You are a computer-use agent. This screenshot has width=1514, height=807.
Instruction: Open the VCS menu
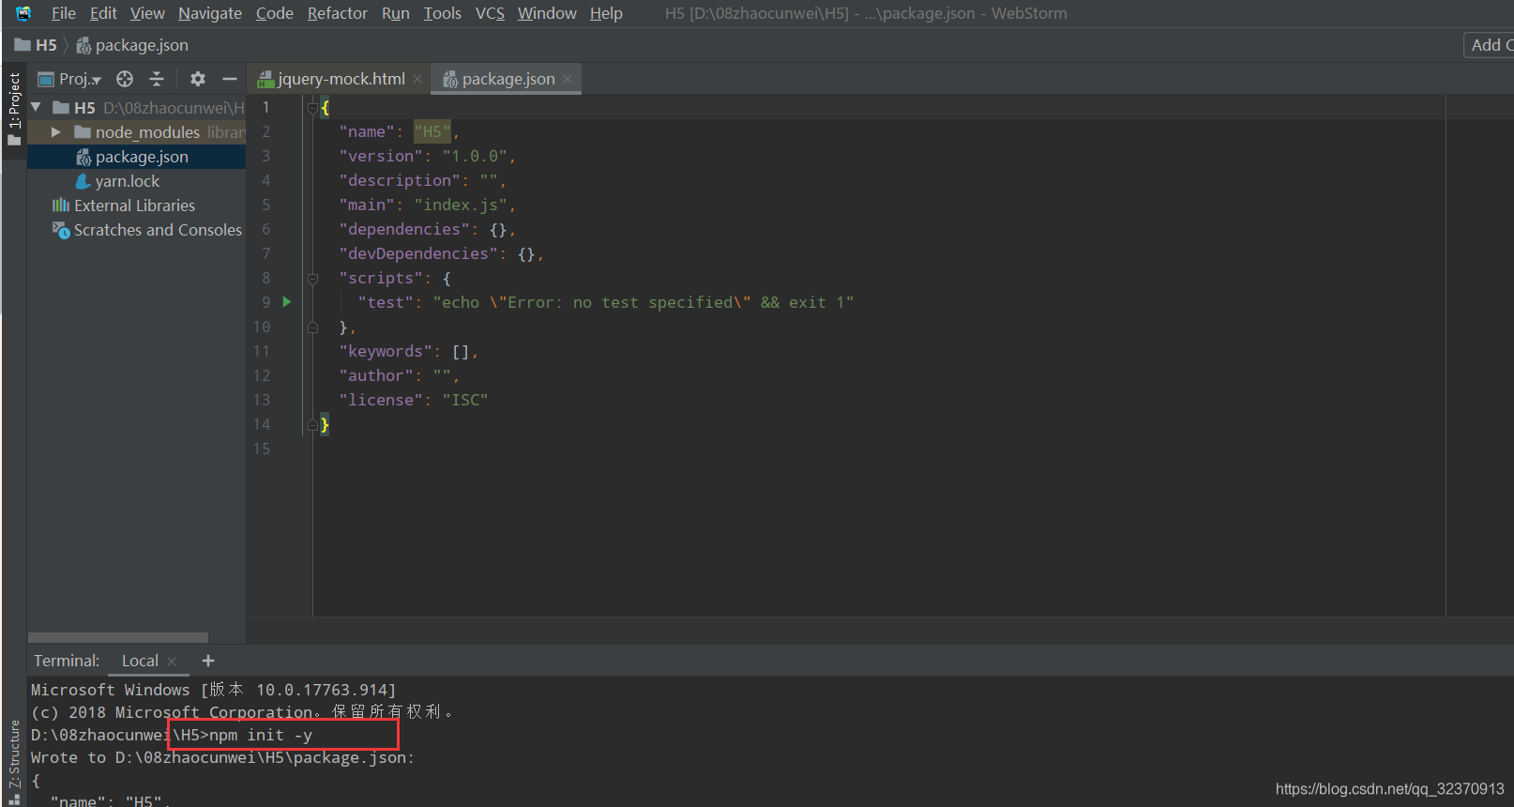(490, 13)
